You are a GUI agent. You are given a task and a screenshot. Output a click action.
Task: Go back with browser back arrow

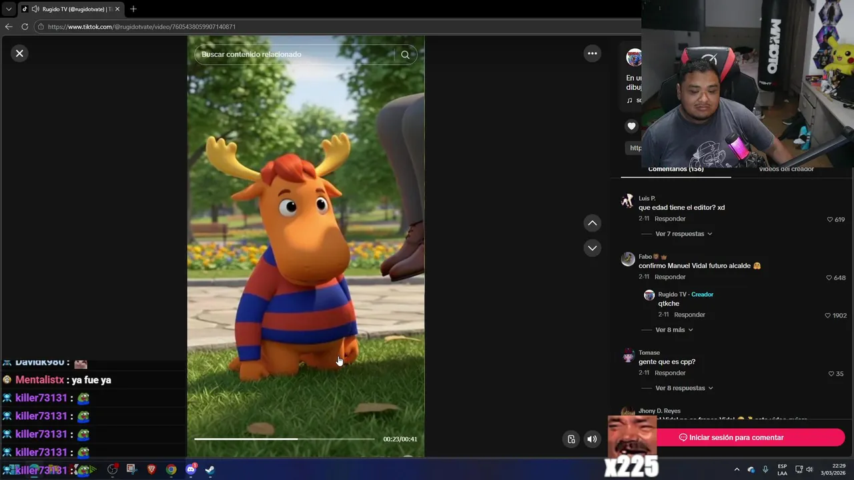[x=9, y=27]
